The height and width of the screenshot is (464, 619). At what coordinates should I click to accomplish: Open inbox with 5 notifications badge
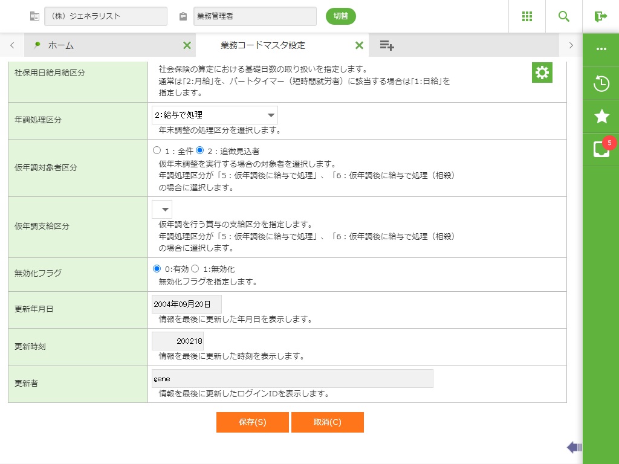point(601,149)
